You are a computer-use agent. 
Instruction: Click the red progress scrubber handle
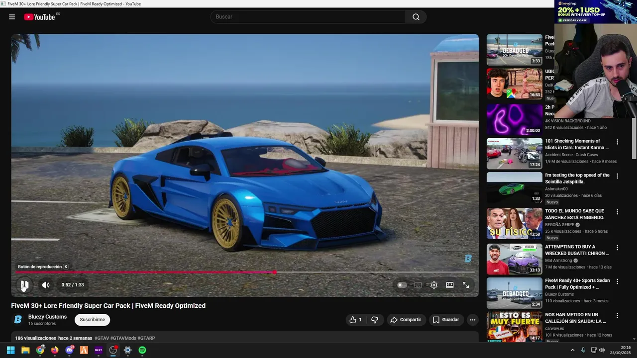coord(274,272)
